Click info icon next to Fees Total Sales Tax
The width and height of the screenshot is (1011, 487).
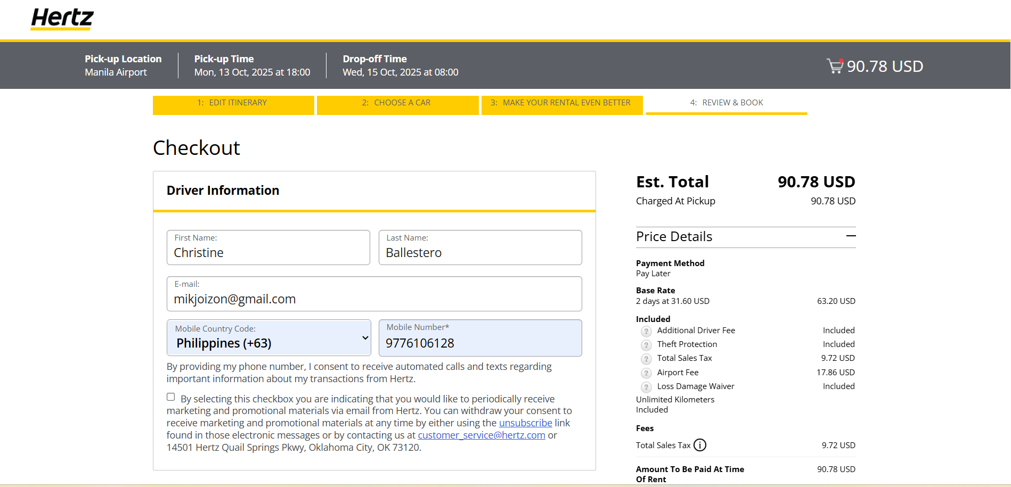[x=700, y=445]
